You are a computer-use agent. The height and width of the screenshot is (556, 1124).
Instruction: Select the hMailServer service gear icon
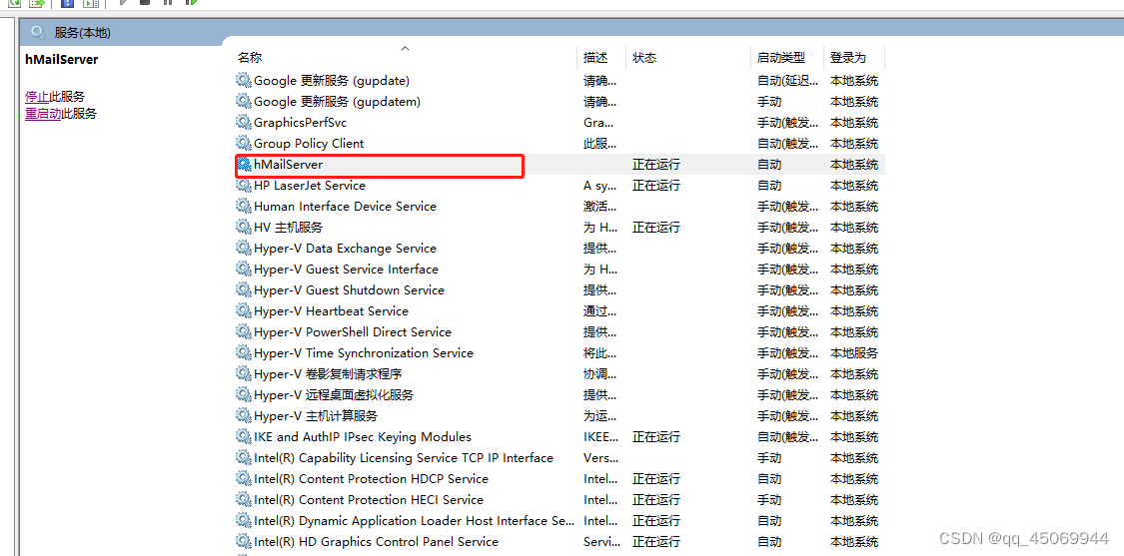click(x=244, y=164)
